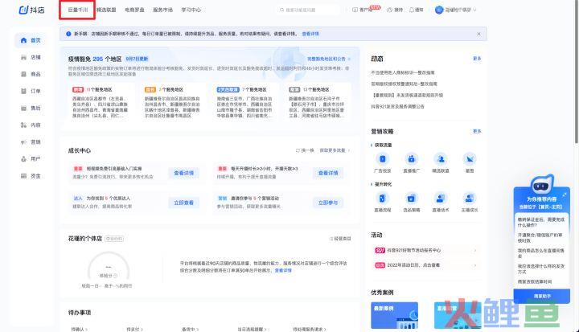
Task: Select 内容 in the sidebar
Action: pyautogui.click(x=31, y=125)
